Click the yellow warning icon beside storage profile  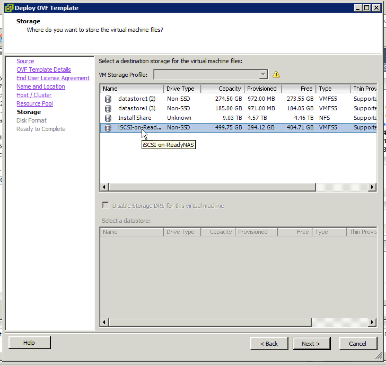click(276, 75)
